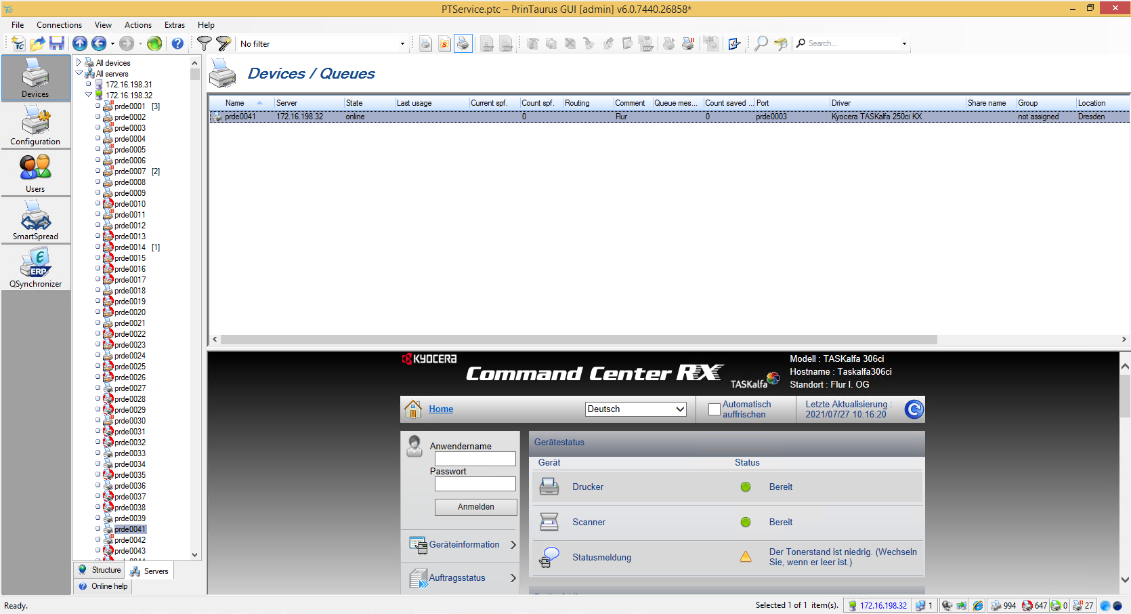Expand the Auftragsstatus menu arrow

[513, 578]
